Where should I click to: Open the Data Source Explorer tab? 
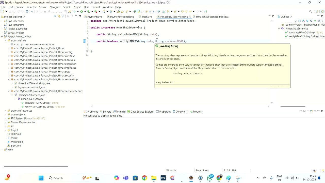point(141,112)
